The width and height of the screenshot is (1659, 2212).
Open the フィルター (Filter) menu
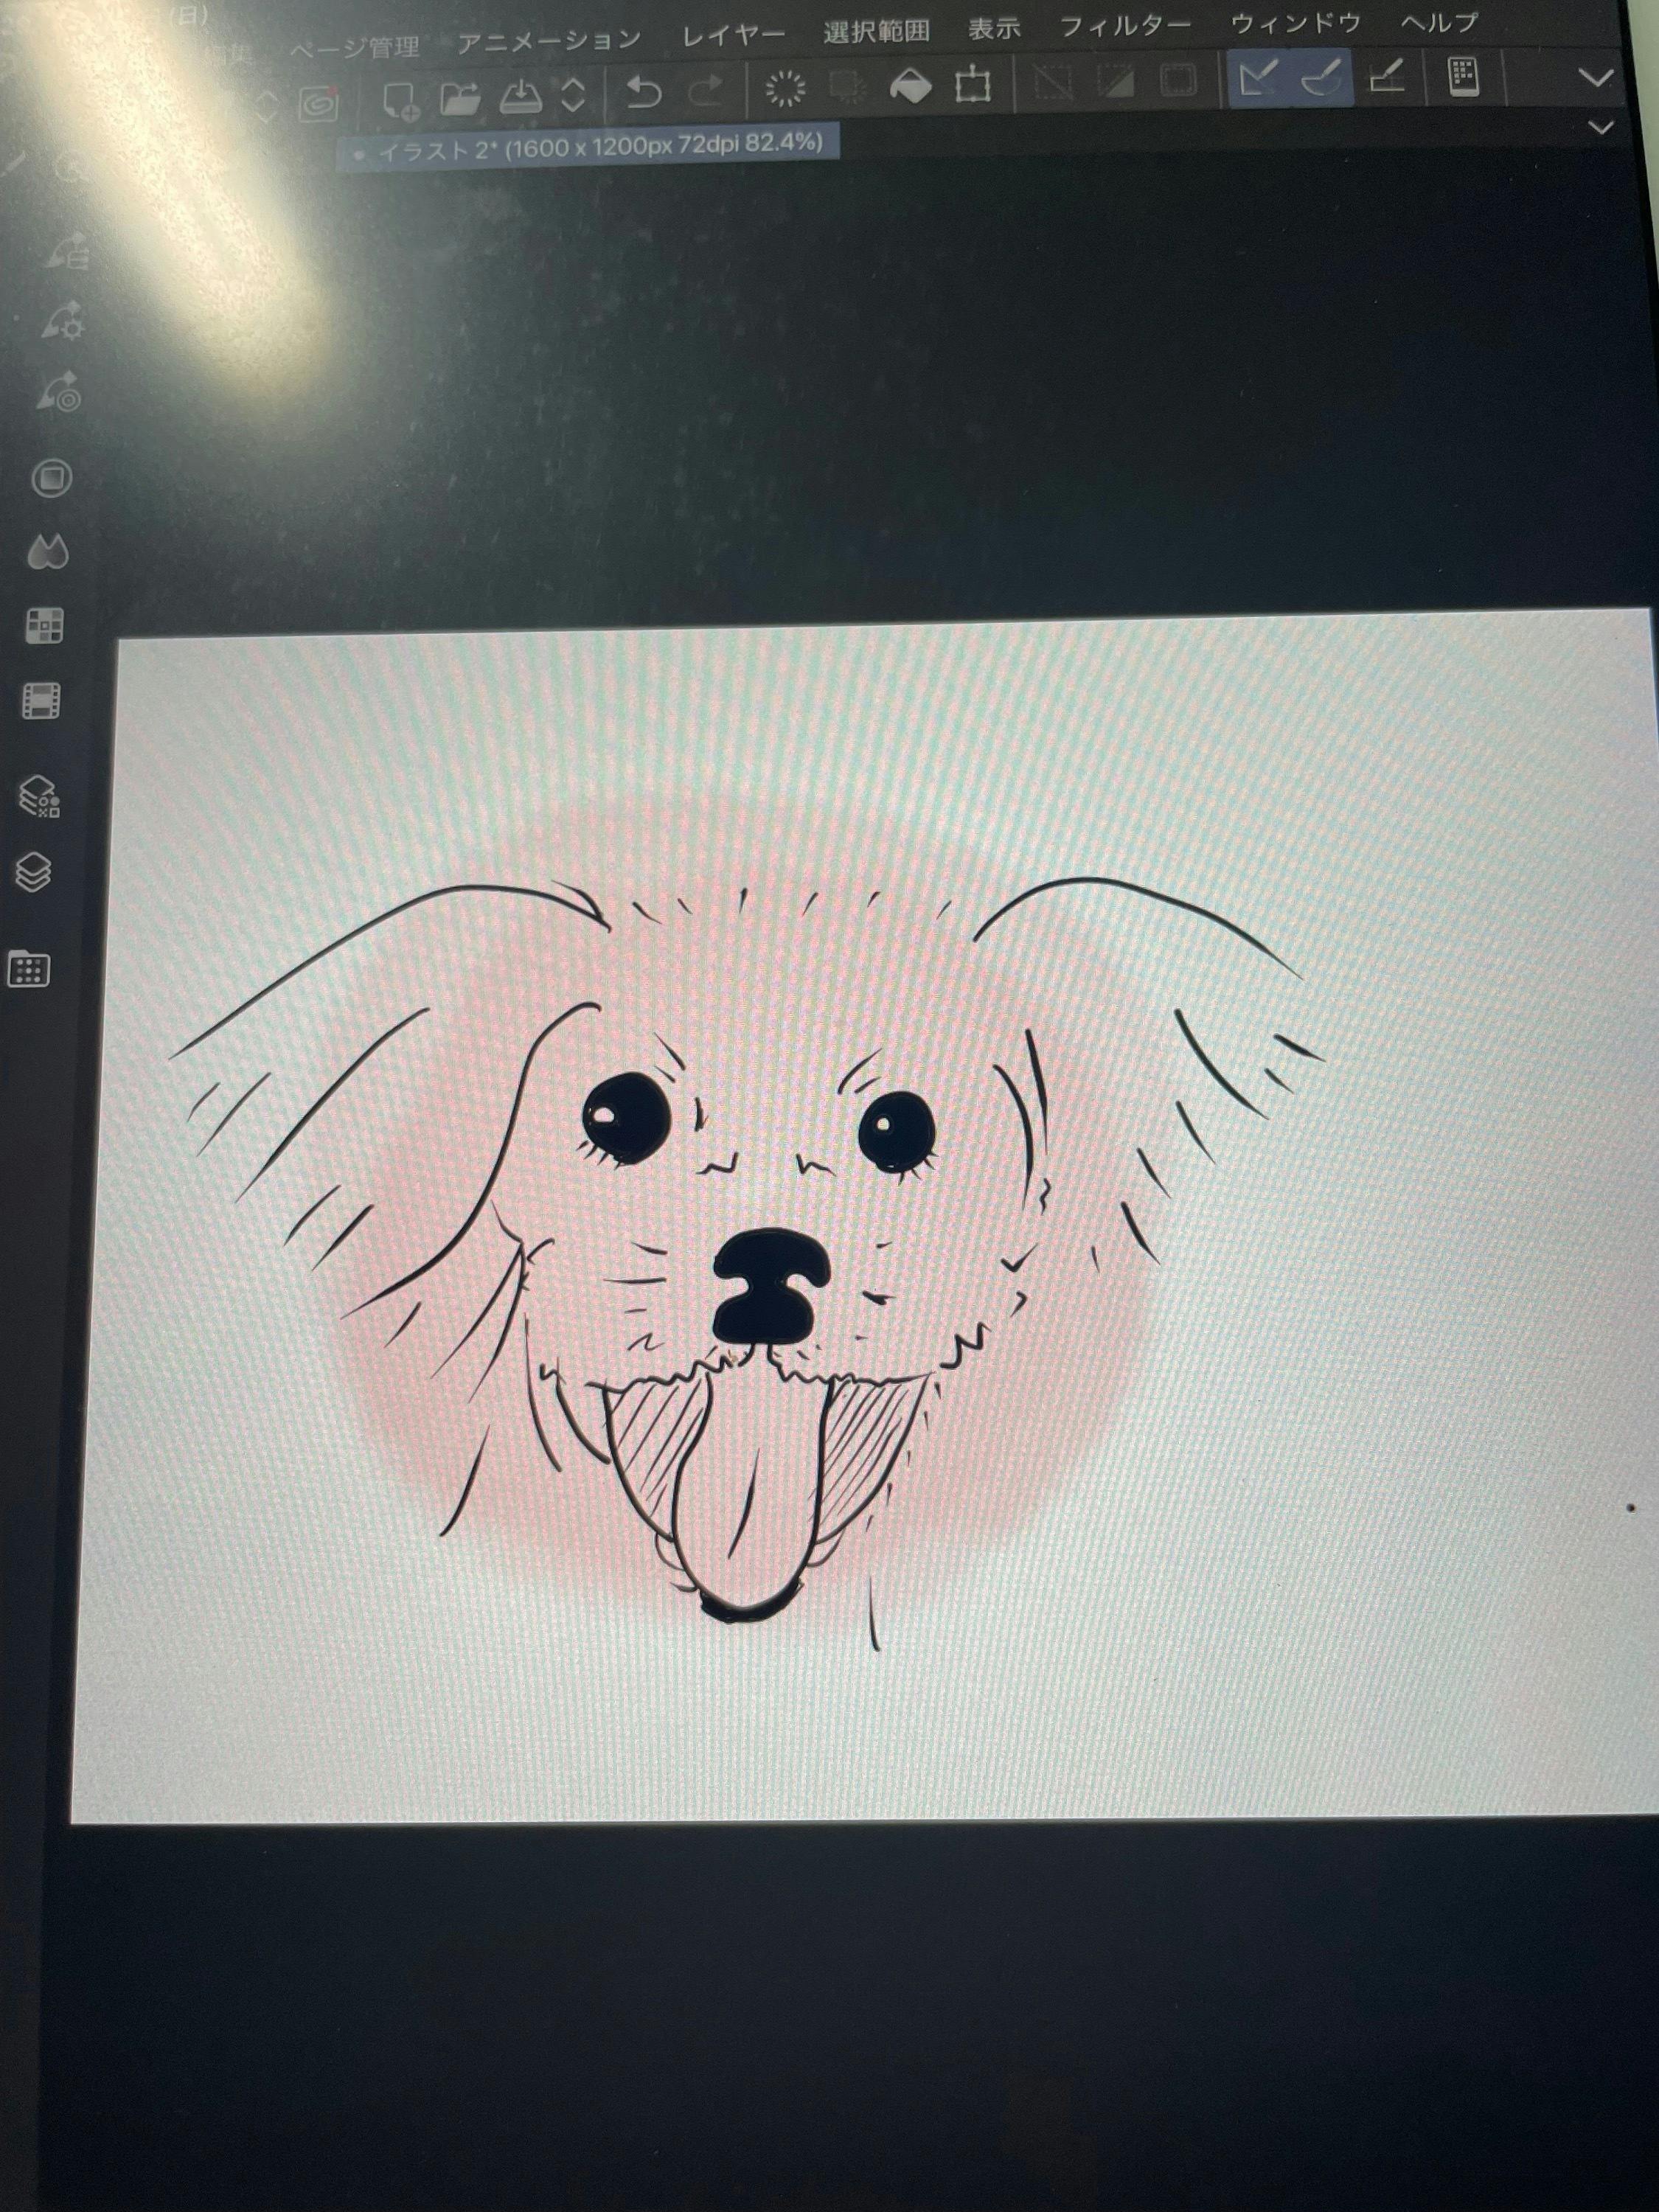click(x=1125, y=27)
